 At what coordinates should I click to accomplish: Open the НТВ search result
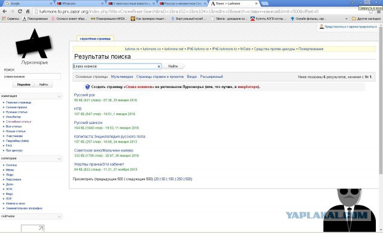pos(78,108)
